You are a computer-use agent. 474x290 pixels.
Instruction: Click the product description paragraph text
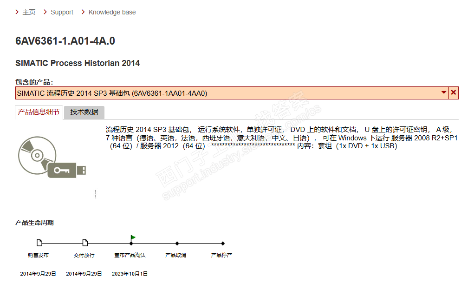282,138
